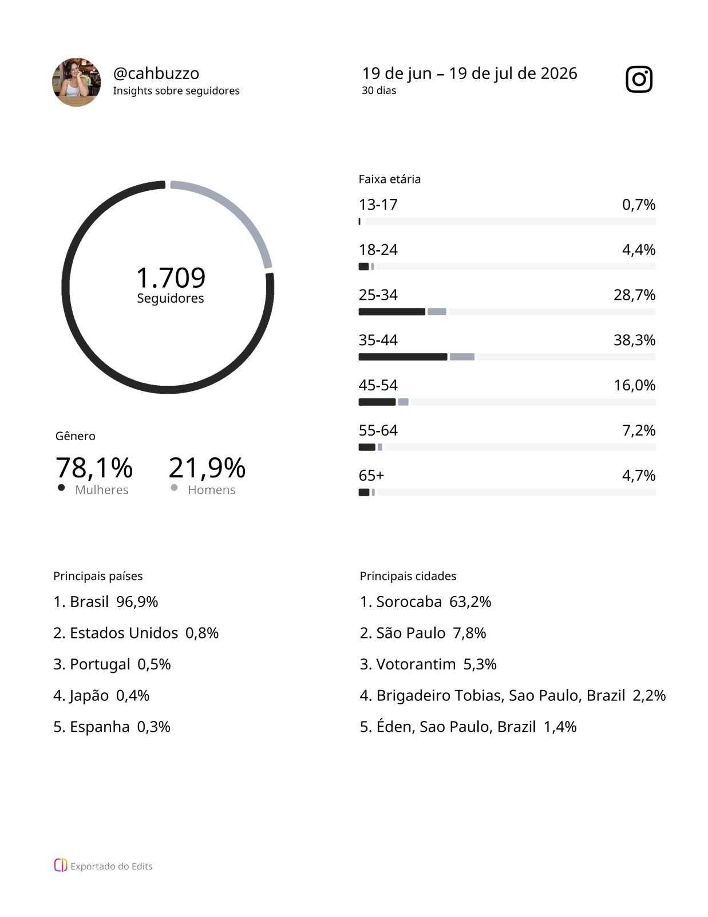This screenshot has height=917, width=708.
Task: Select the Votorantim city entry
Action: pos(428,664)
